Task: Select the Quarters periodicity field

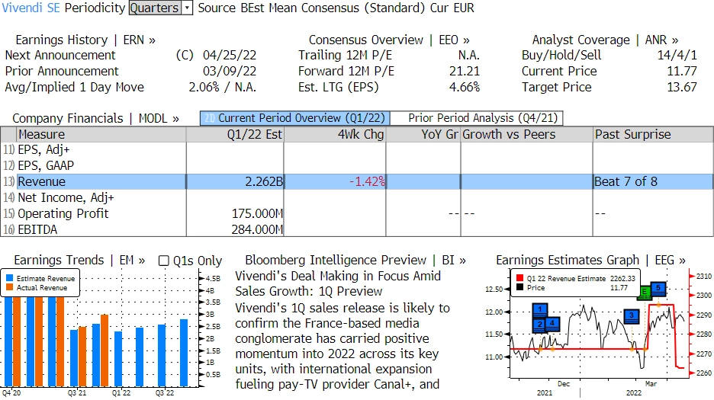Action: tap(156, 8)
